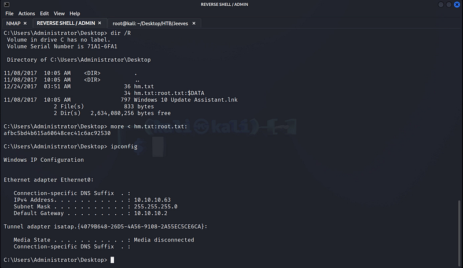The width and height of the screenshot is (463, 268).
Task: Click Windows 10 Update Assistant.lnk filename
Action: click(186, 100)
